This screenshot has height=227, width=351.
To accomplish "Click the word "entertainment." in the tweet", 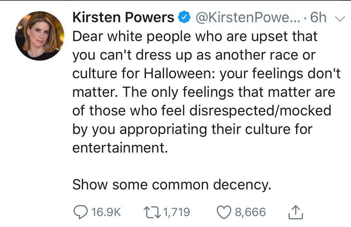I will (x=120, y=148).
